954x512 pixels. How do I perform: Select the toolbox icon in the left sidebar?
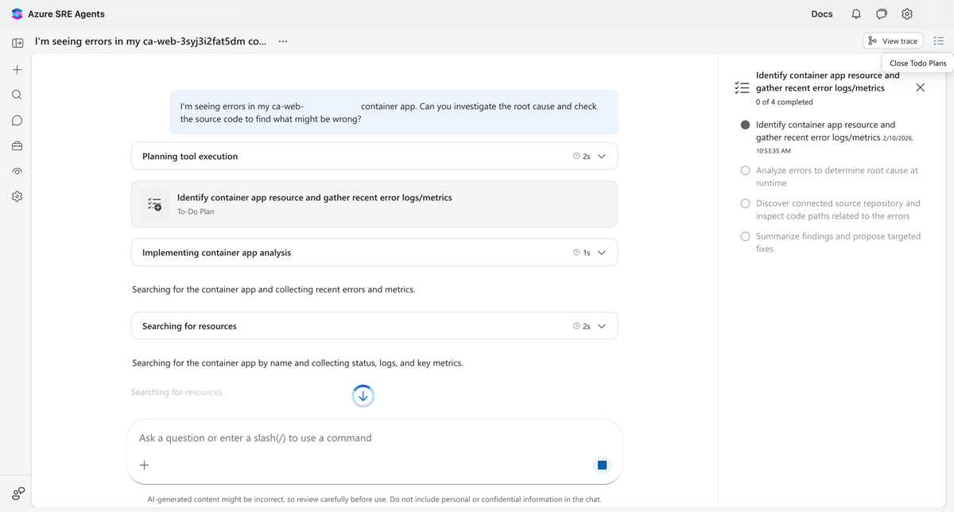tap(16, 145)
